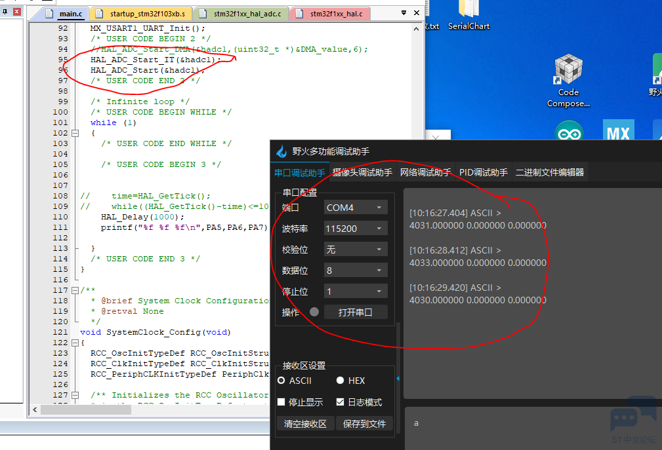This screenshot has width=662, height=450.
Task: Select the 串口调试助手 tab
Action: [299, 173]
